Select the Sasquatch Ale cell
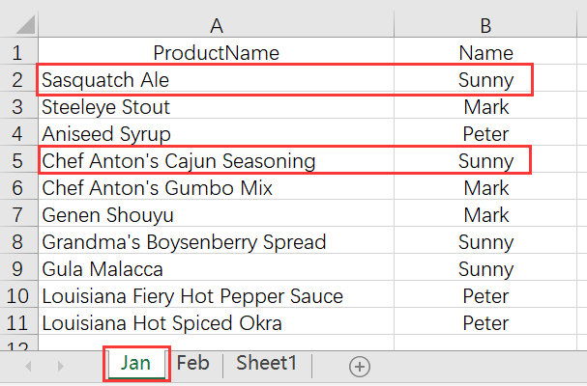This screenshot has height=386, width=587. (106, 80)
